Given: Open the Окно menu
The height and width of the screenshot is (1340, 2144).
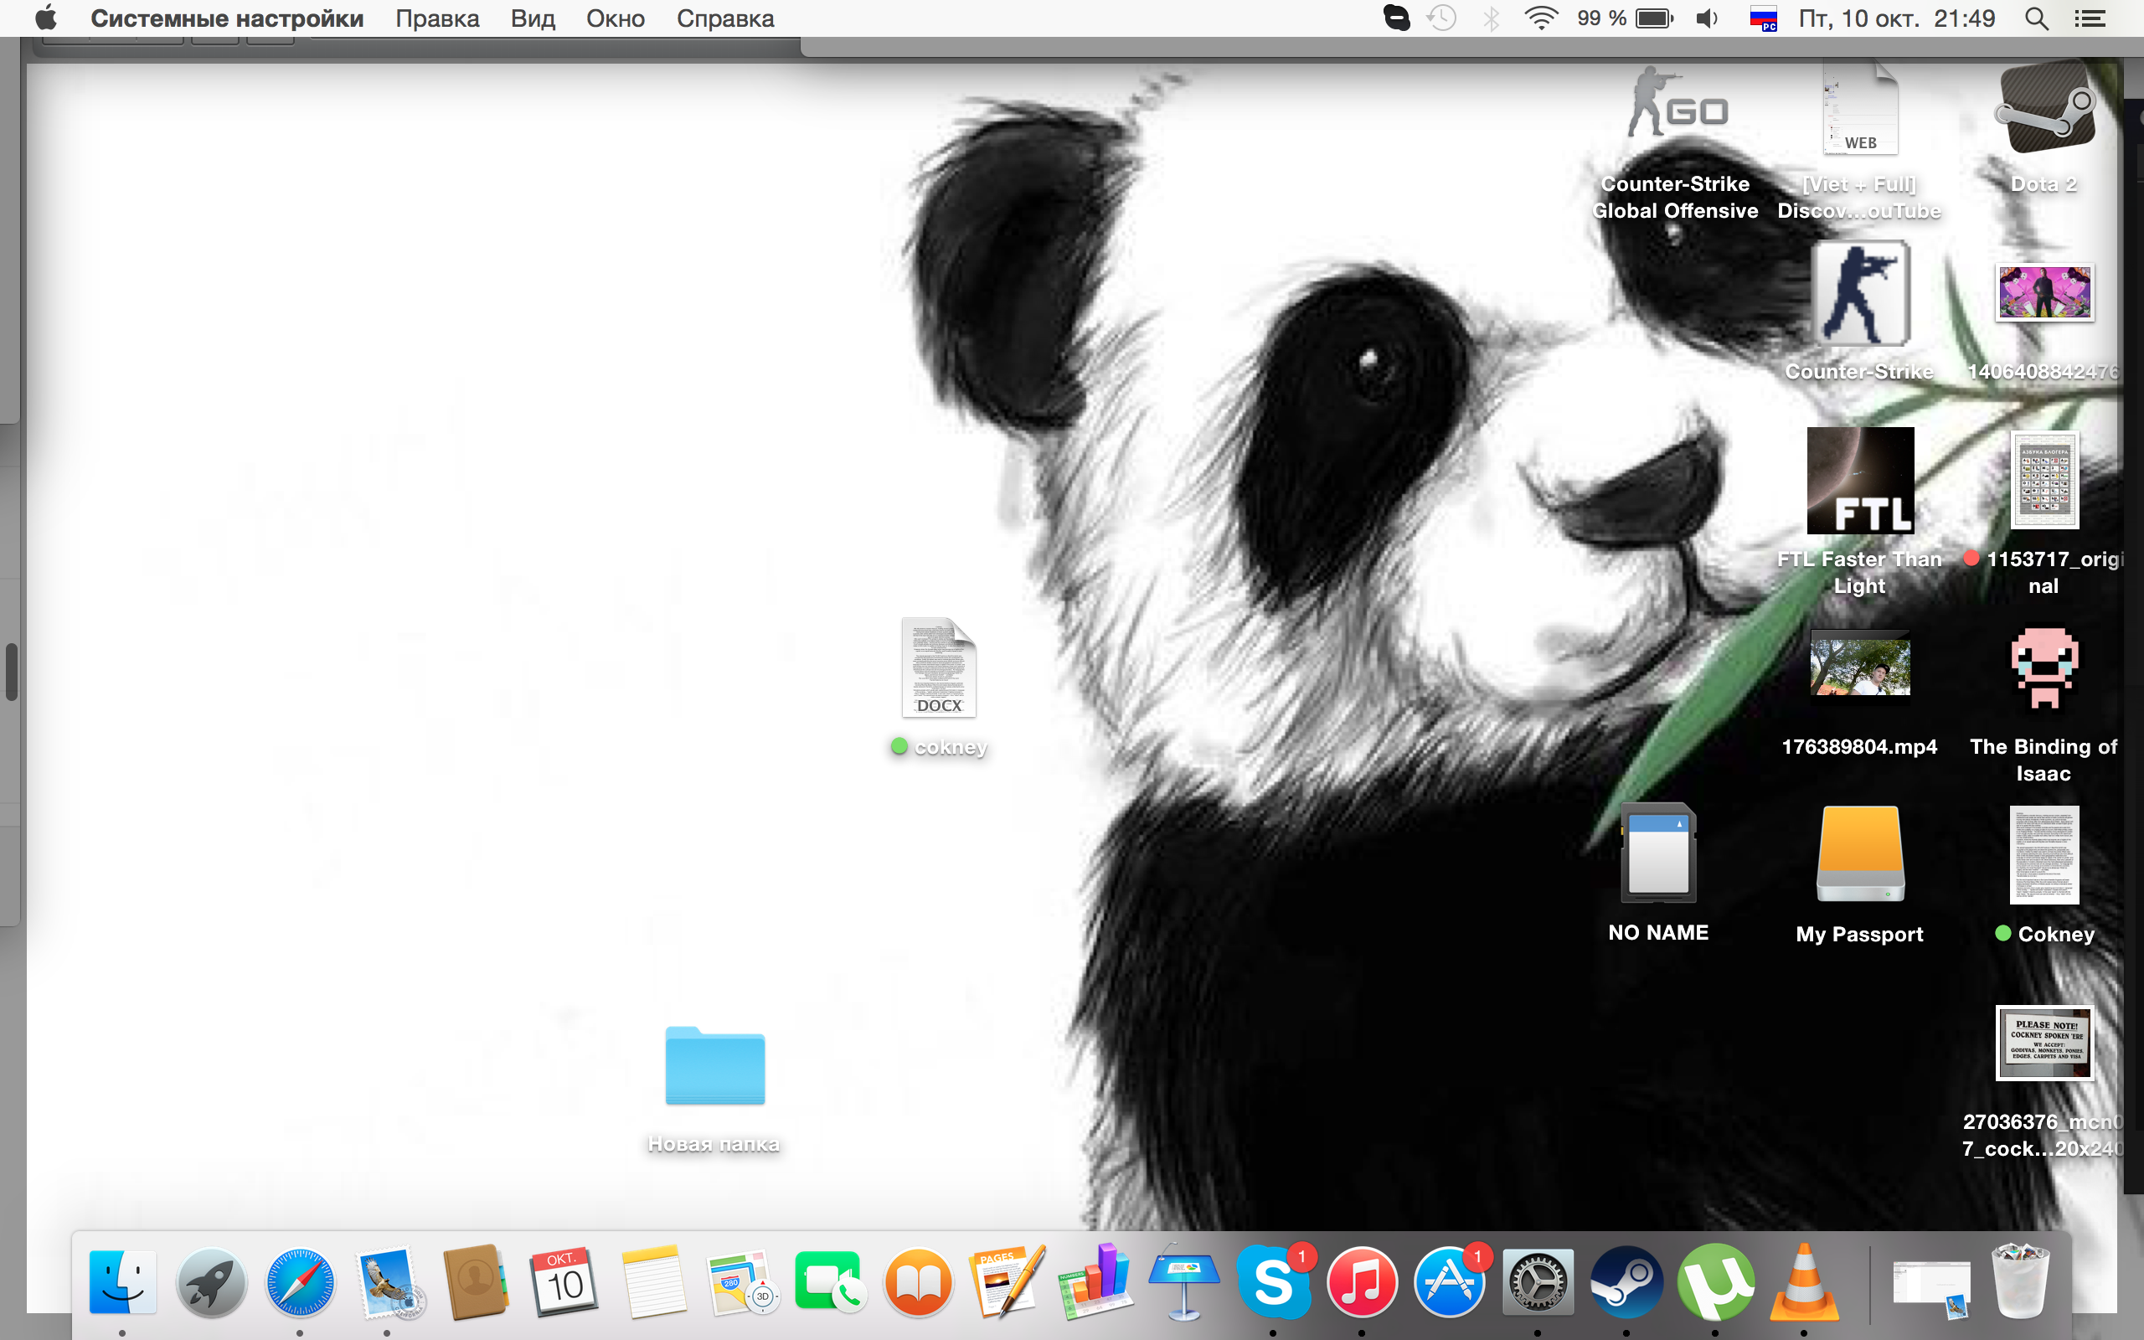Looking at the screenshot, I should pyautogui.click(x=615, y=18).
